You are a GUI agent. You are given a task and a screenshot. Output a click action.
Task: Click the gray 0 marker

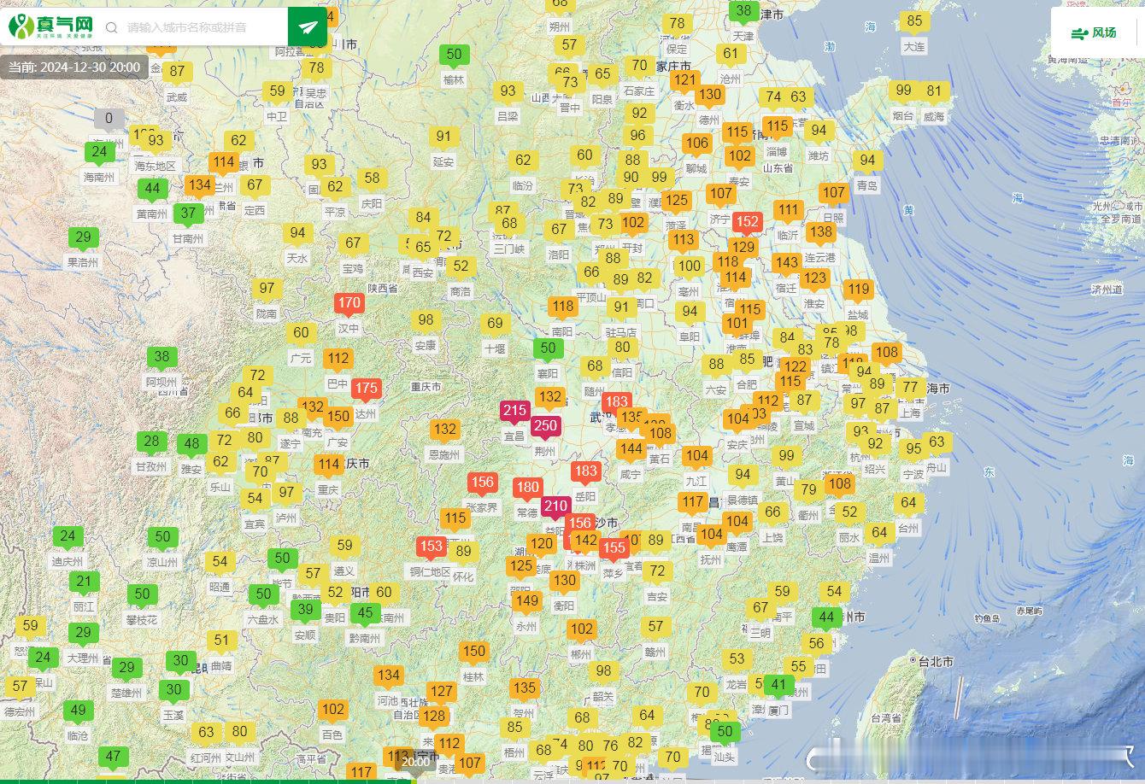109,118
